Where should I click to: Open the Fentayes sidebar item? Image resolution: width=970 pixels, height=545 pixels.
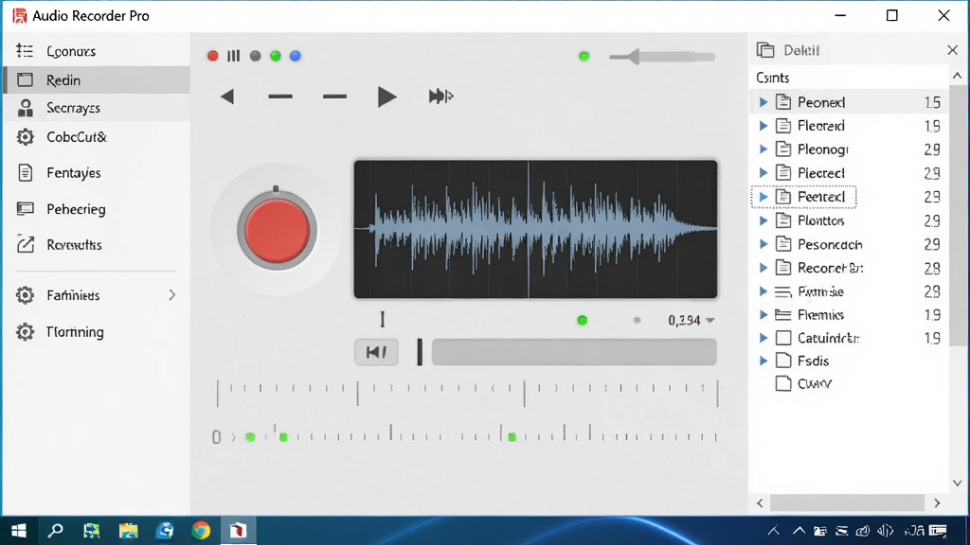pos(97,173)
